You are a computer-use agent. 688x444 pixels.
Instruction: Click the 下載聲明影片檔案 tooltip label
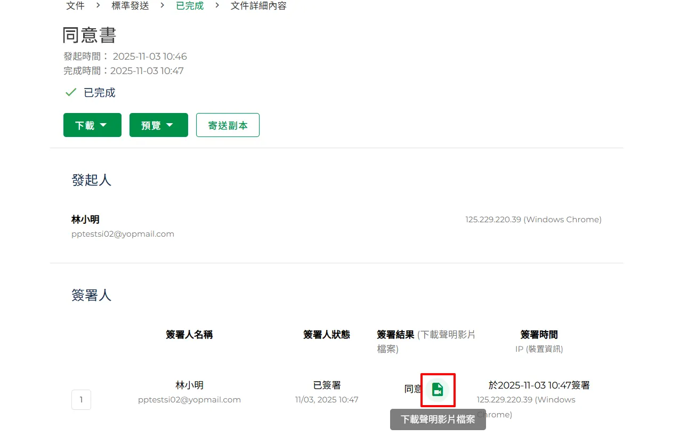coord(438,419)
